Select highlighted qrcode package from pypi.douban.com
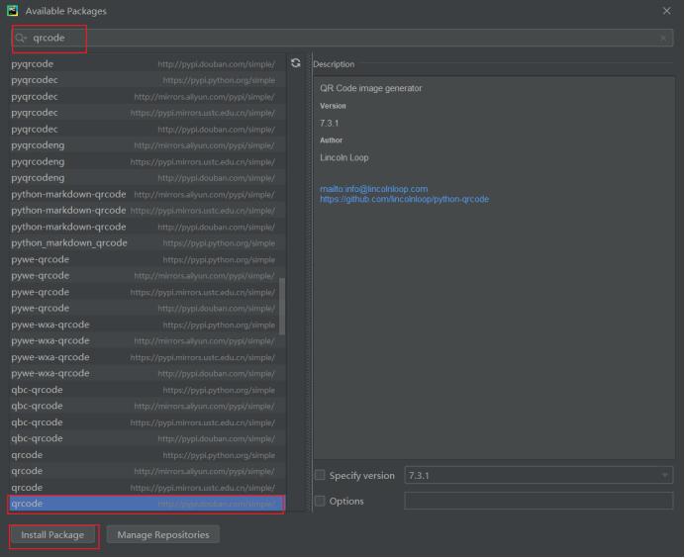 coord(143,504)
